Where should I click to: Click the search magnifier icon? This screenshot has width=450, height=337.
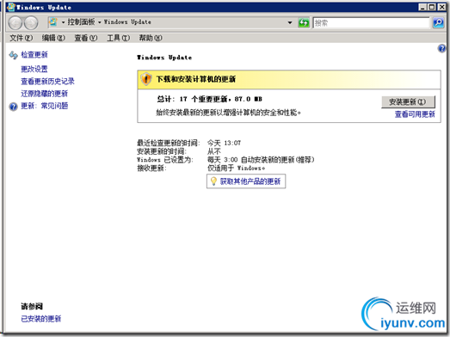438,22
